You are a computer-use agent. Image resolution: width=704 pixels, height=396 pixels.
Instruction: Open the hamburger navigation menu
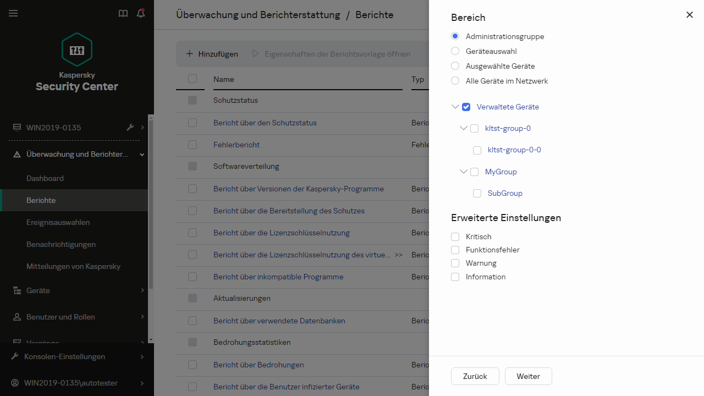click(x=13, y=13)
